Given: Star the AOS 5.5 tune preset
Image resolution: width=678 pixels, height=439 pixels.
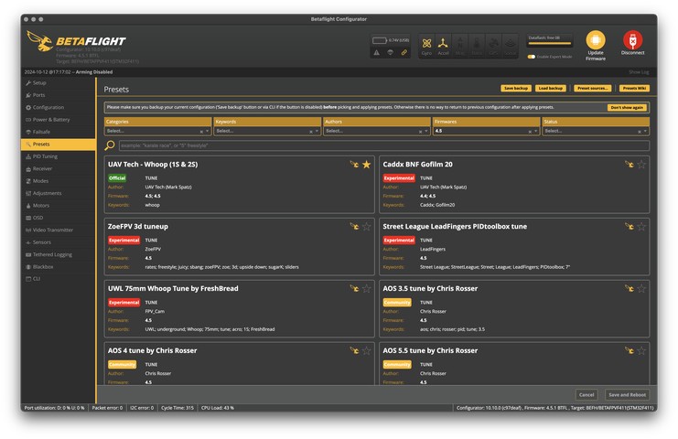Looking at the screenshot, I should (641, 351).
